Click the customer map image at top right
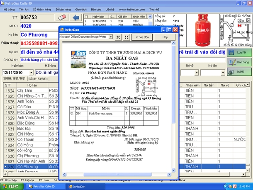The image size is (253, 190). pyautogui.click(x=236, y=30)
